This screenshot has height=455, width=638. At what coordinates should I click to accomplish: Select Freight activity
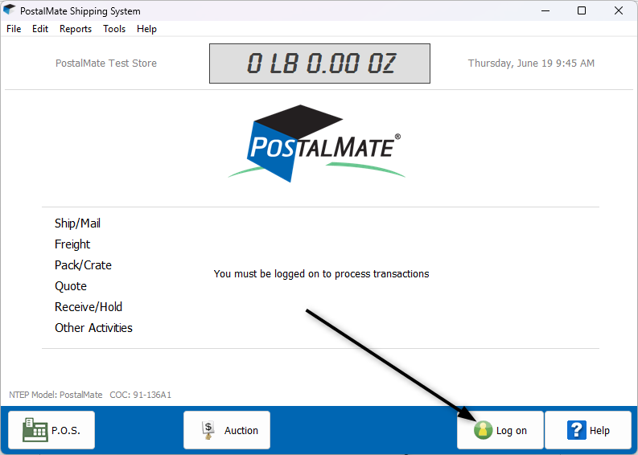[x=72, y=244]
